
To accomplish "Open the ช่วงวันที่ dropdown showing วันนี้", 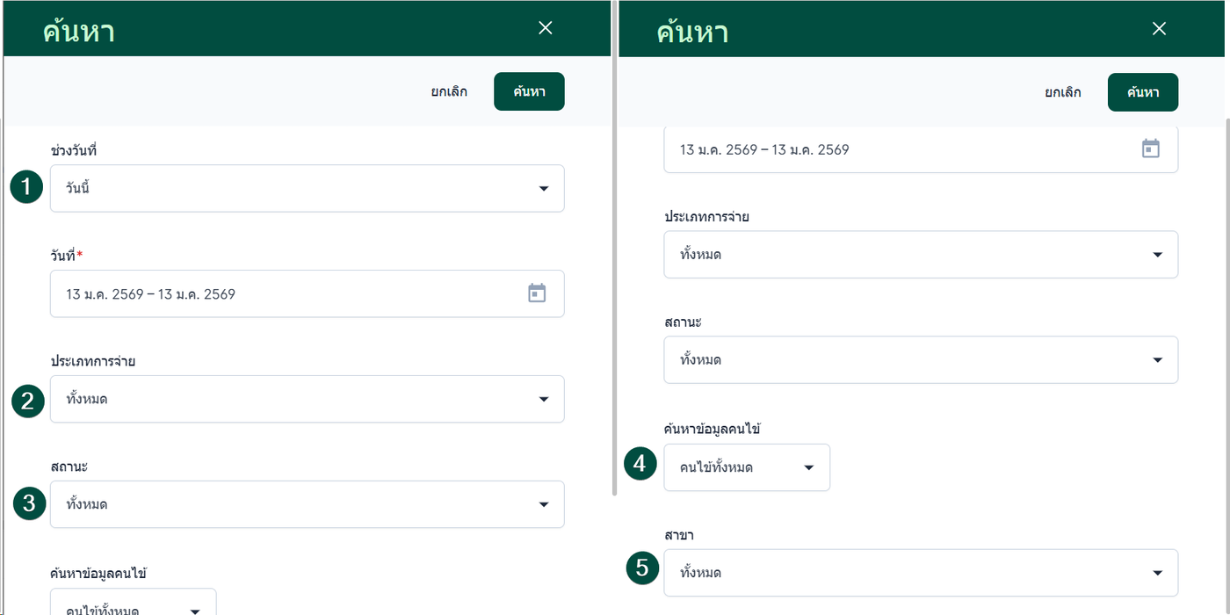I will (307, 188).
